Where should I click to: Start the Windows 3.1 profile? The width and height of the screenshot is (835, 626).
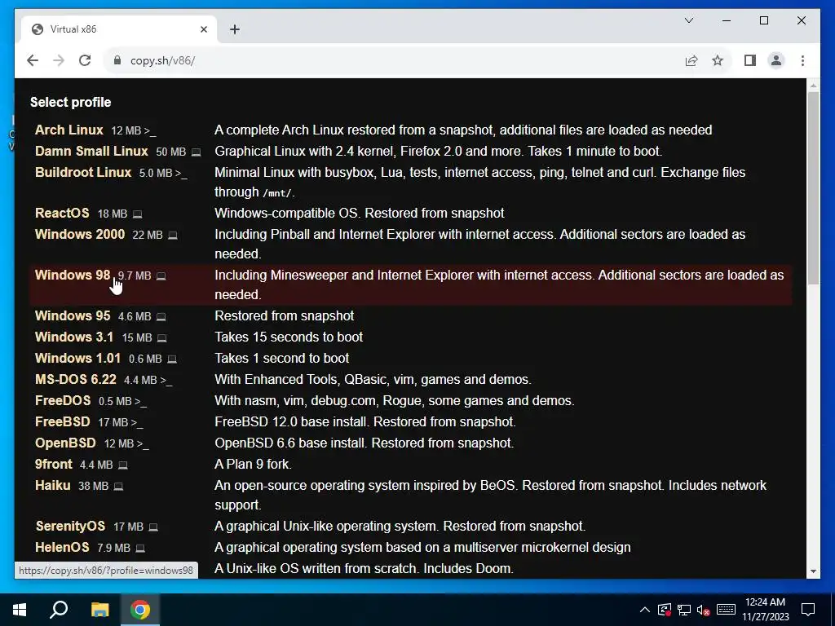pos(74,337)
